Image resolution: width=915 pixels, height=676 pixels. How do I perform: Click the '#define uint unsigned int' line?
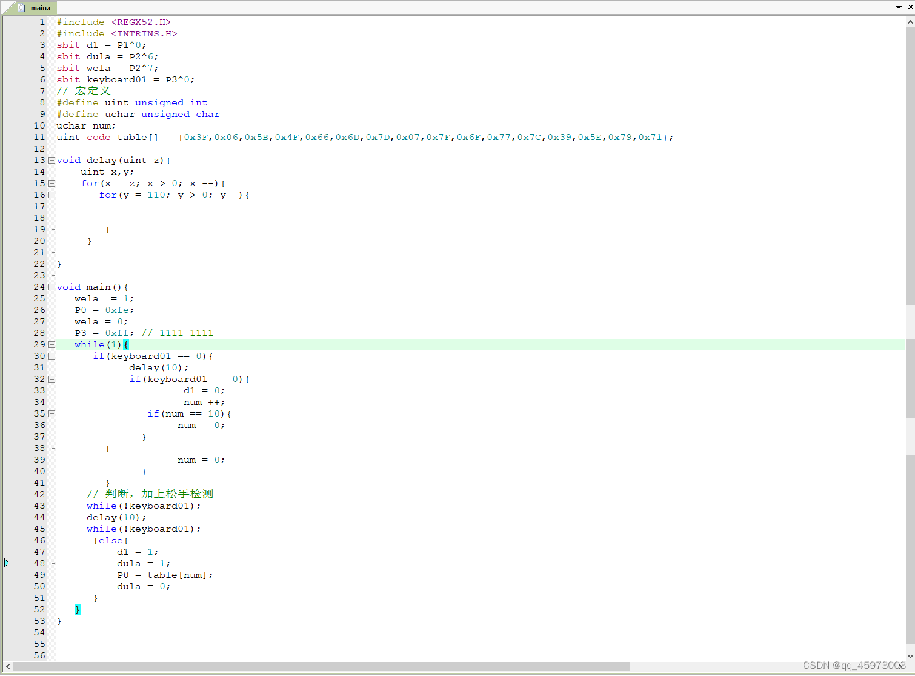click(x=132, y=103)
